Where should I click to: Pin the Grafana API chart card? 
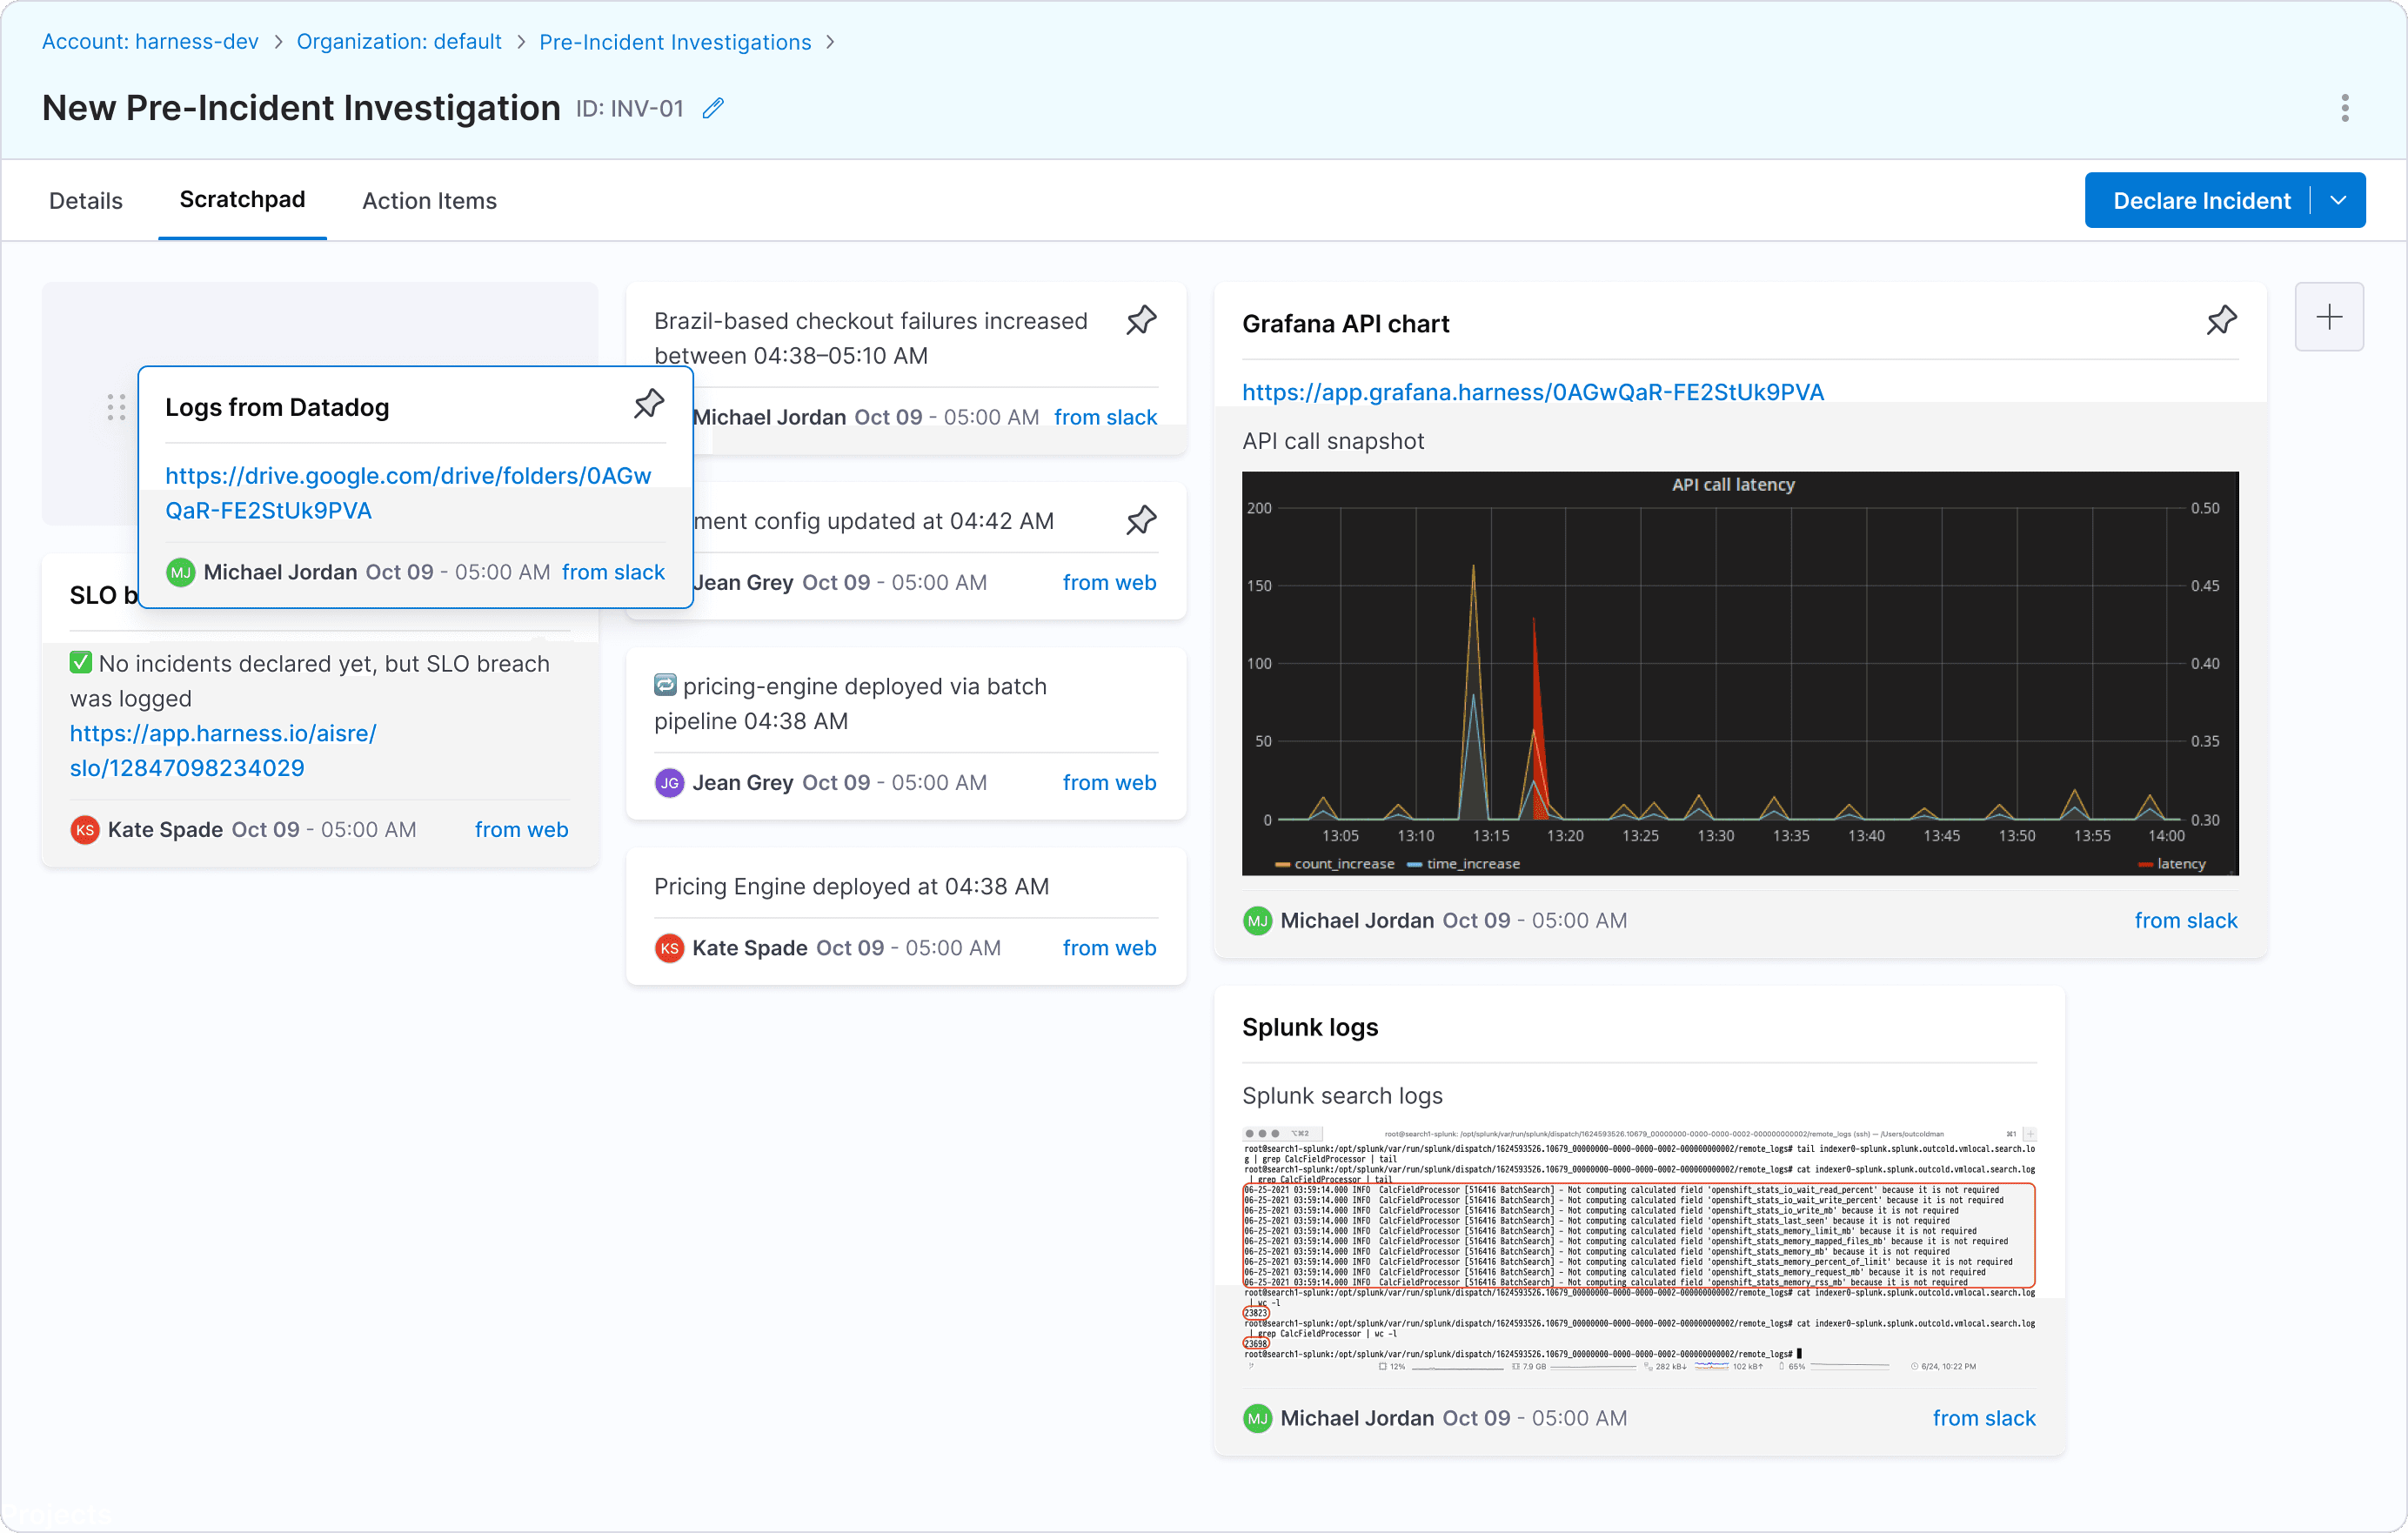(2221, 321)
